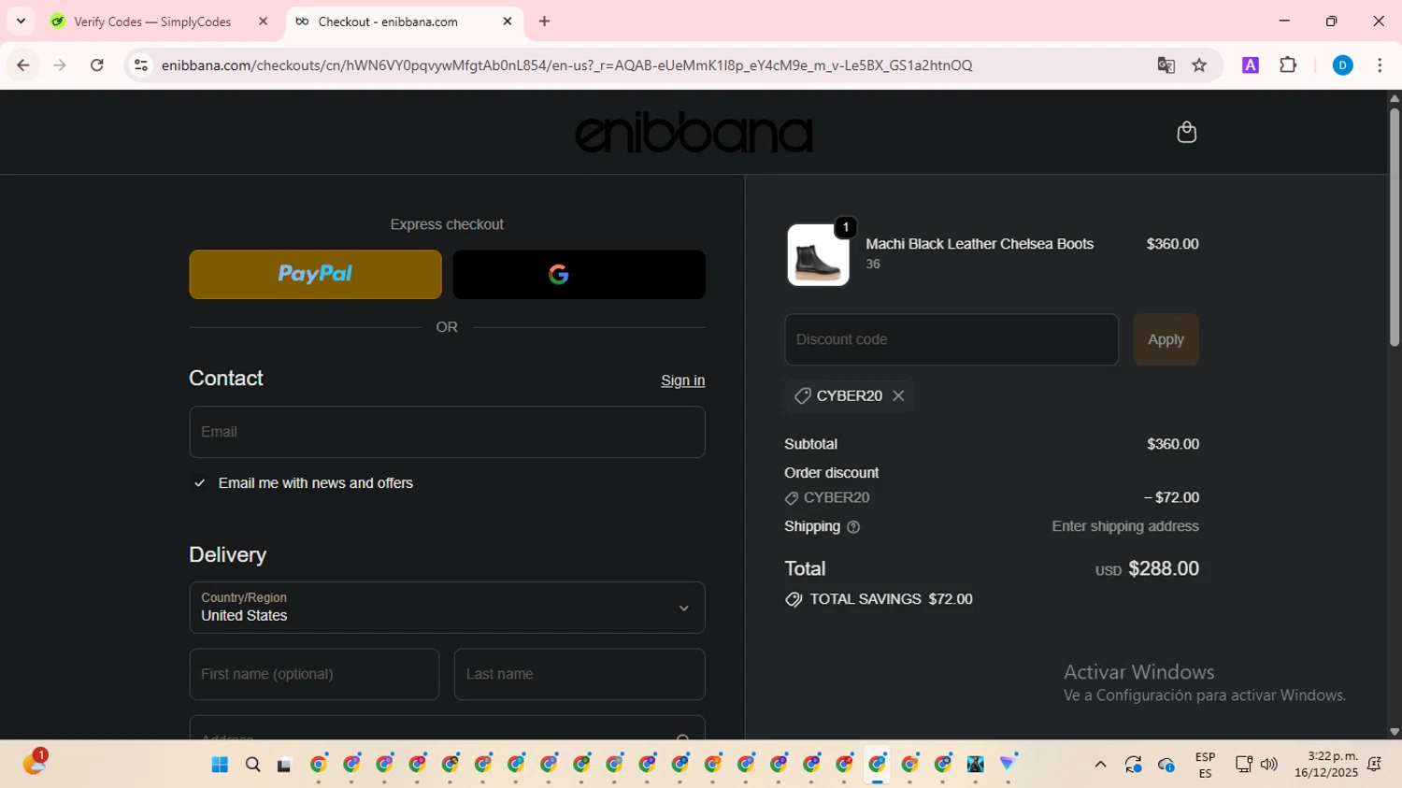Screen dimensions: 1402x788
Task: Click the browser forward arrow
Action: 60,65
